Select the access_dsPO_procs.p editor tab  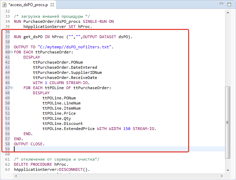(28, 5)
